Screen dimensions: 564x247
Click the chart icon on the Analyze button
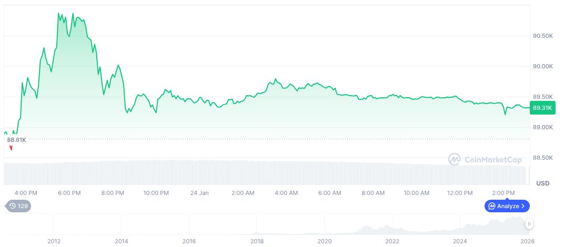(x=491, y=206)
